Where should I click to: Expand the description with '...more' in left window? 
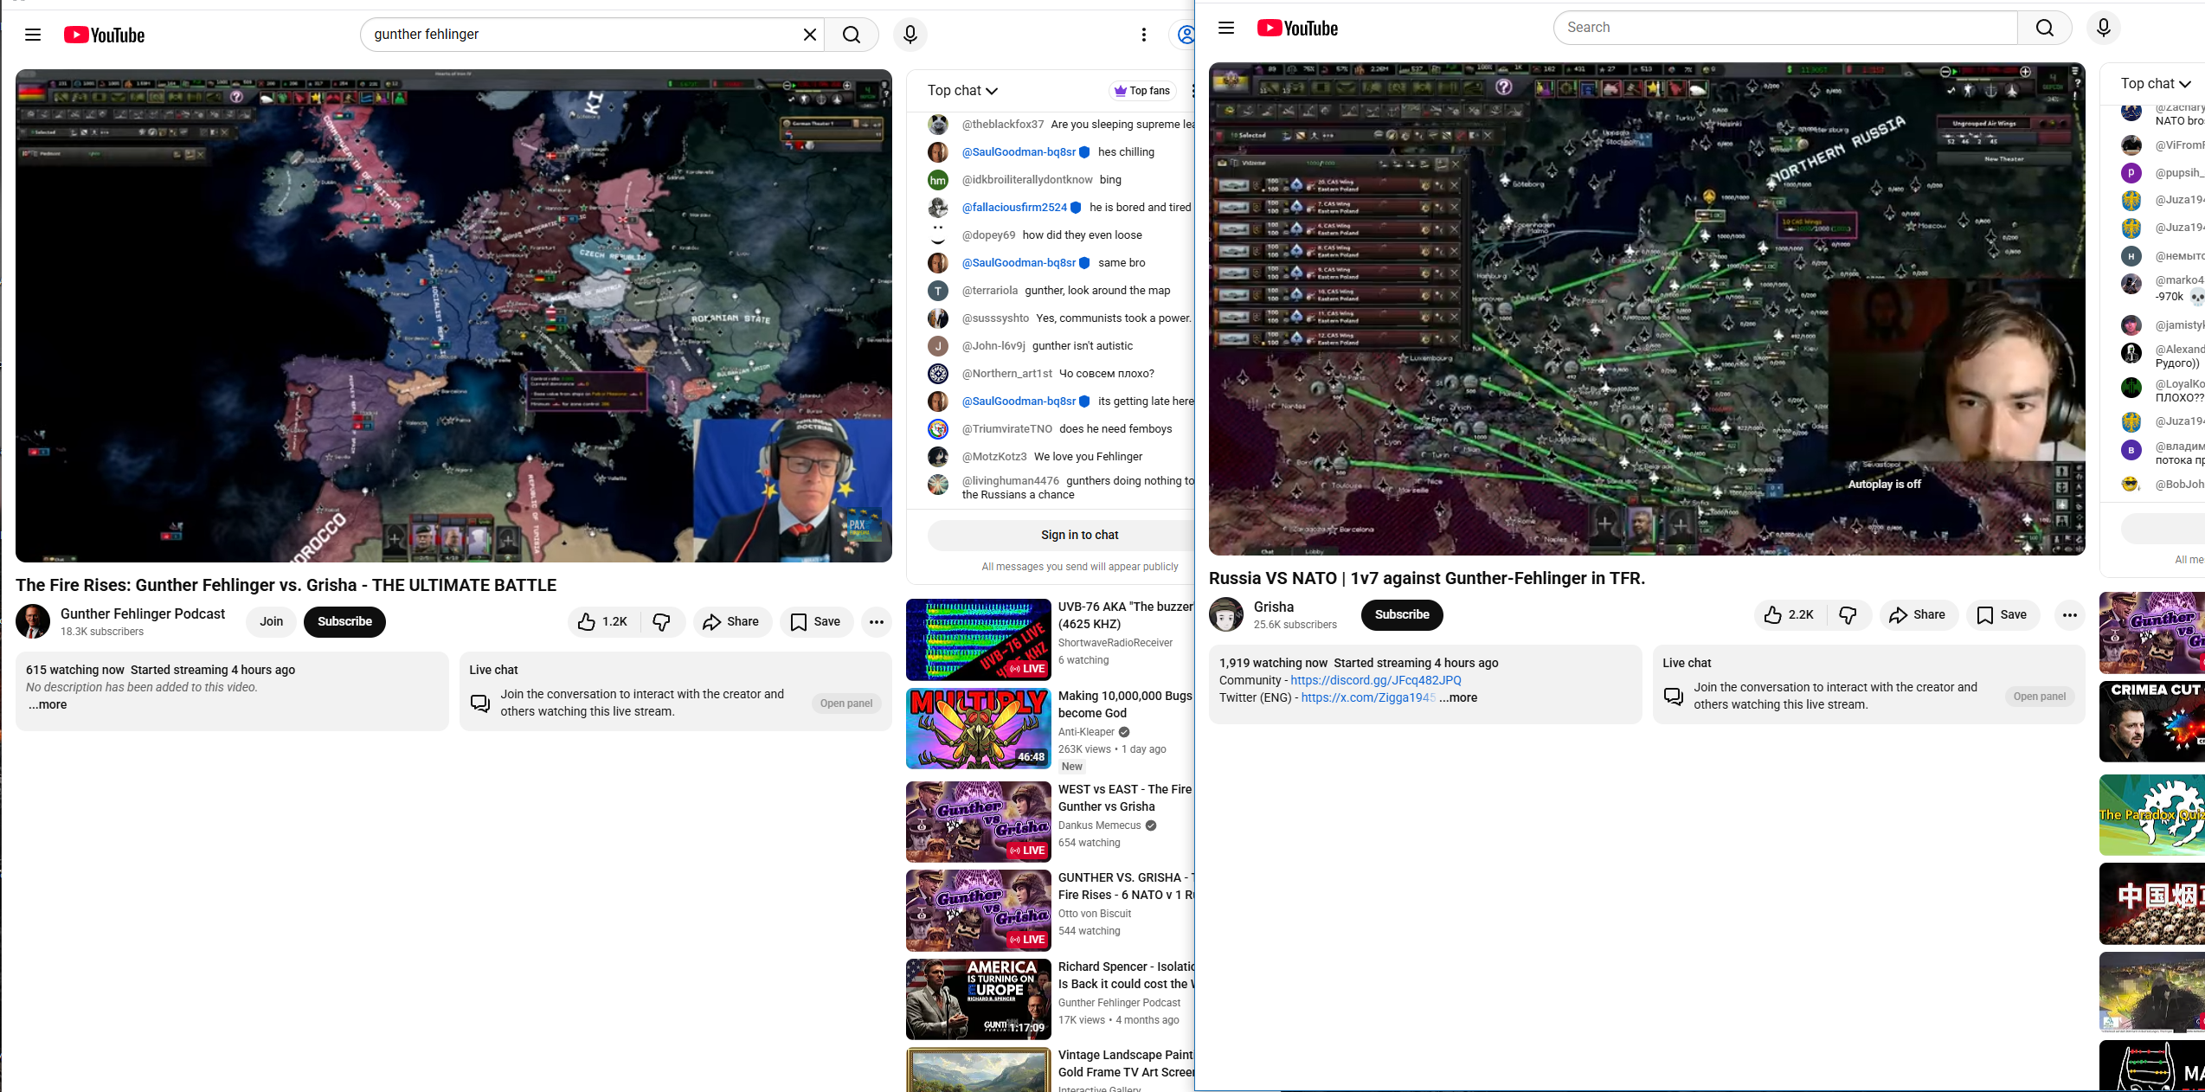click(x=47, y=704)
